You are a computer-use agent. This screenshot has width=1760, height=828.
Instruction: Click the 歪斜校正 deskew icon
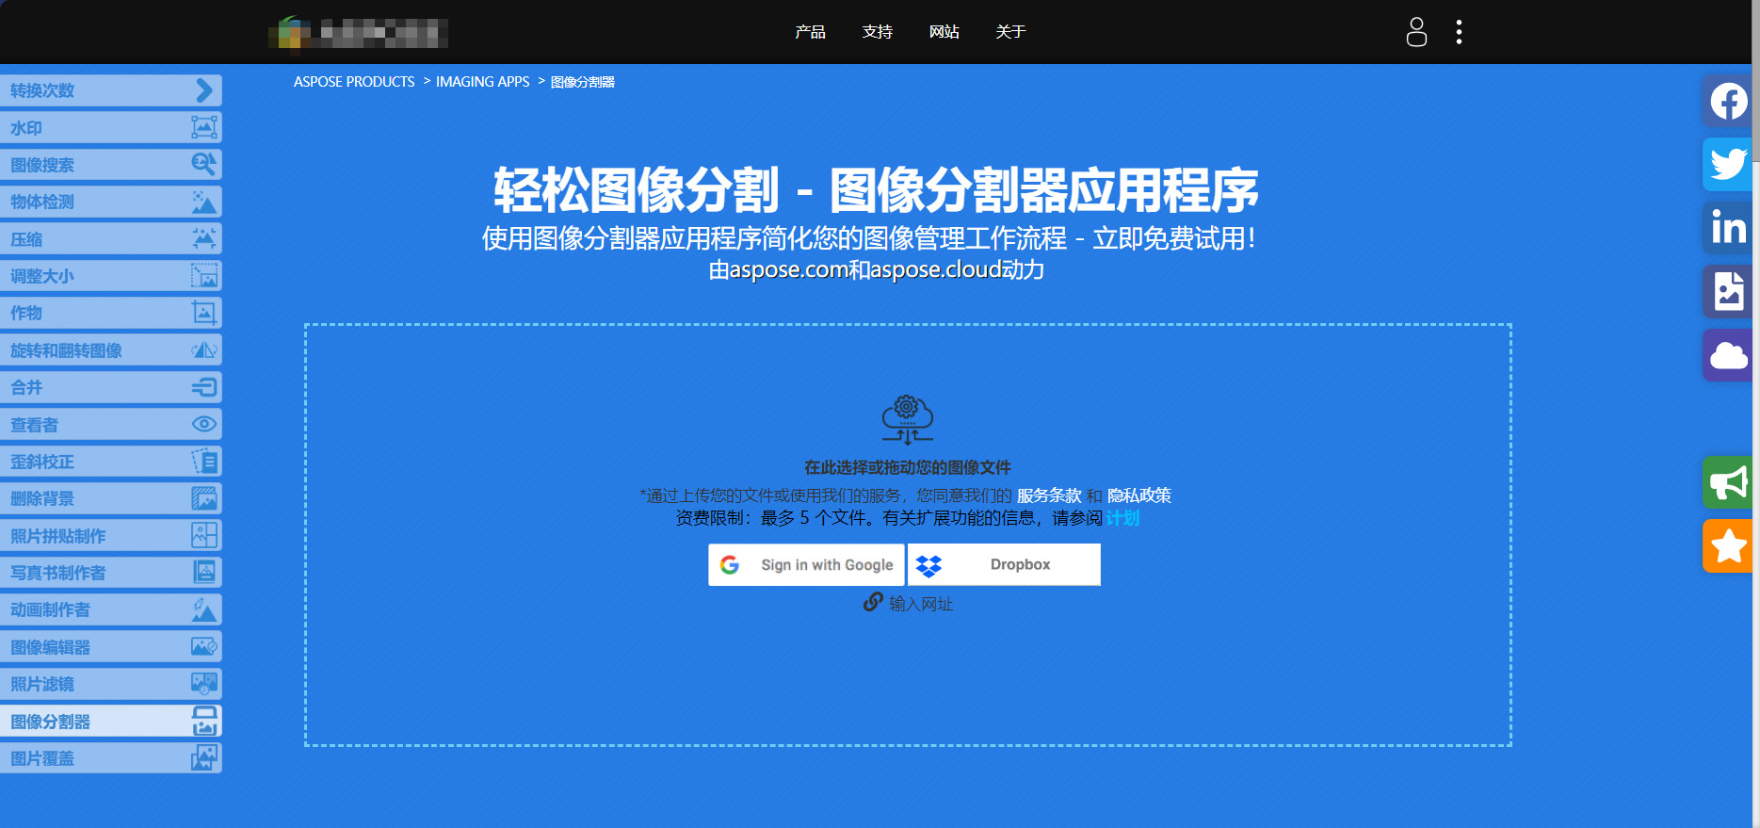204,461
